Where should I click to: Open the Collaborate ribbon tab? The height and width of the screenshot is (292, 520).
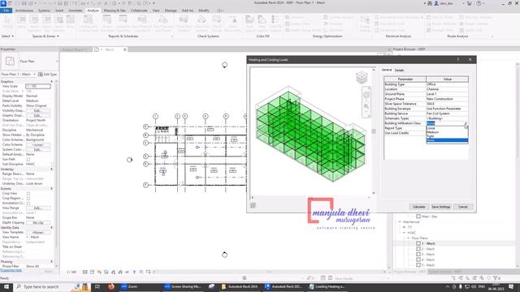[x=139, y=11]
